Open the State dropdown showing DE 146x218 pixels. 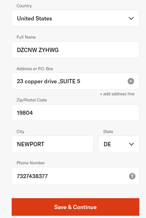coord(119,144)
